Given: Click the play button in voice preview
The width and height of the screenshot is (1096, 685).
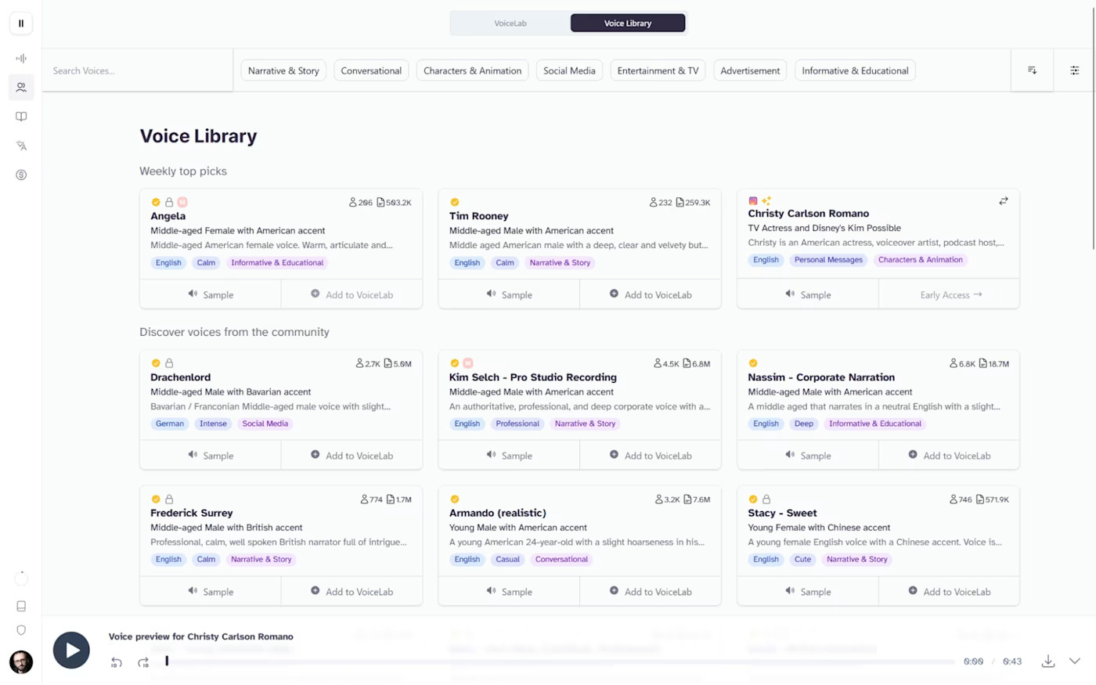Looking at the screenshot, I should (71, 650).
